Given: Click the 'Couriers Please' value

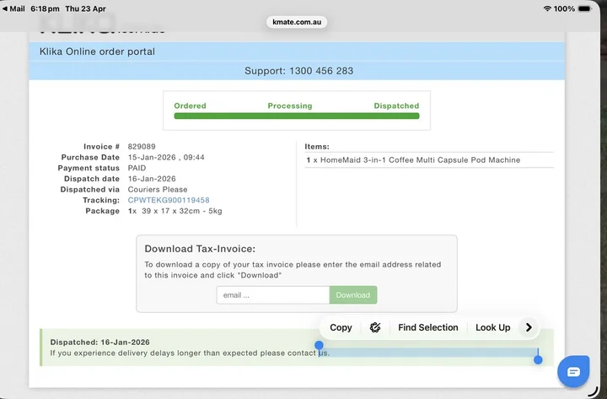Looking at the screenshot, I should 158,190.
